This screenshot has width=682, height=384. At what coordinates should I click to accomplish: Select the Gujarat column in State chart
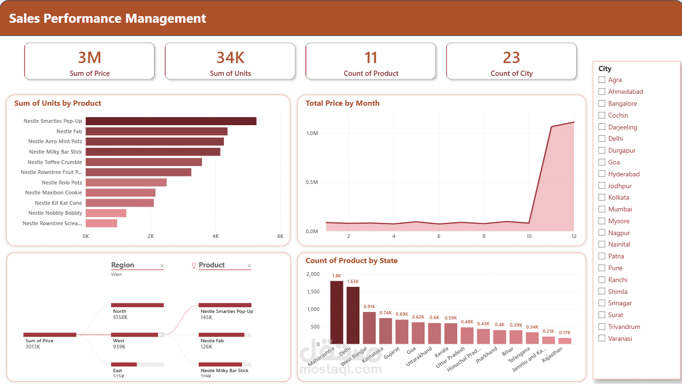[x=402, y=332]
